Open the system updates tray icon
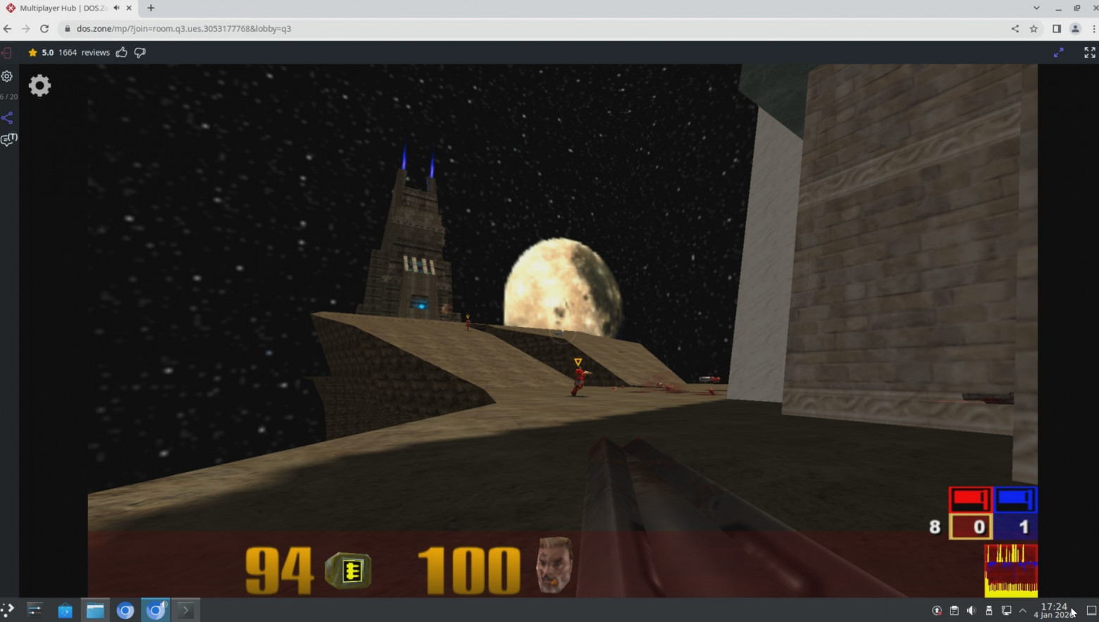The image size is (1099, 622). coord(937,611)
